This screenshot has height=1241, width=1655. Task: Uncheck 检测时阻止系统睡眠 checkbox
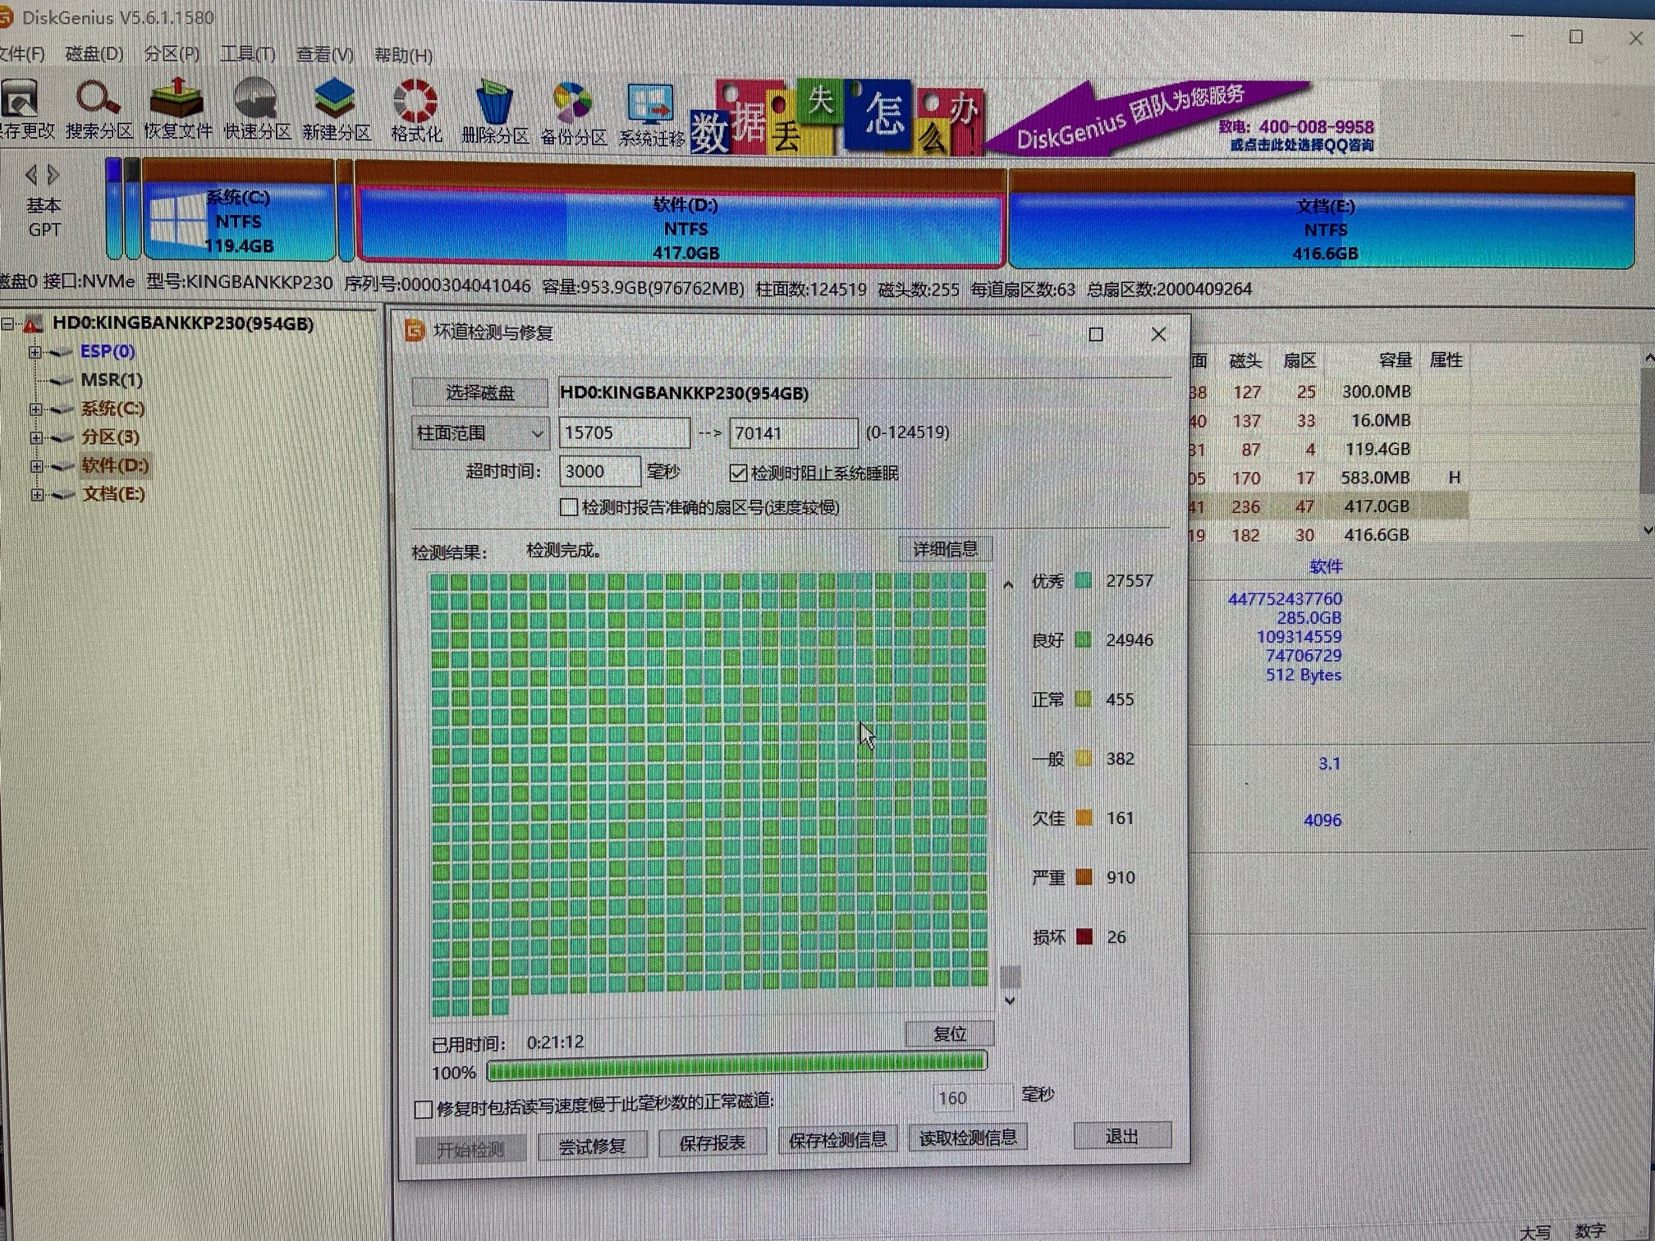[738, 473]
